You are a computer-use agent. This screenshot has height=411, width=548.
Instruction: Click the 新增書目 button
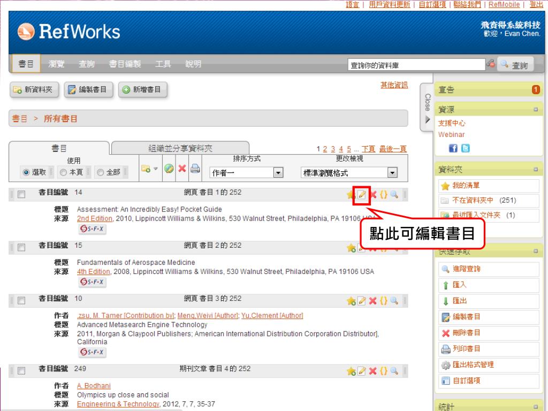pyautogui.click(x=142, y=90)
